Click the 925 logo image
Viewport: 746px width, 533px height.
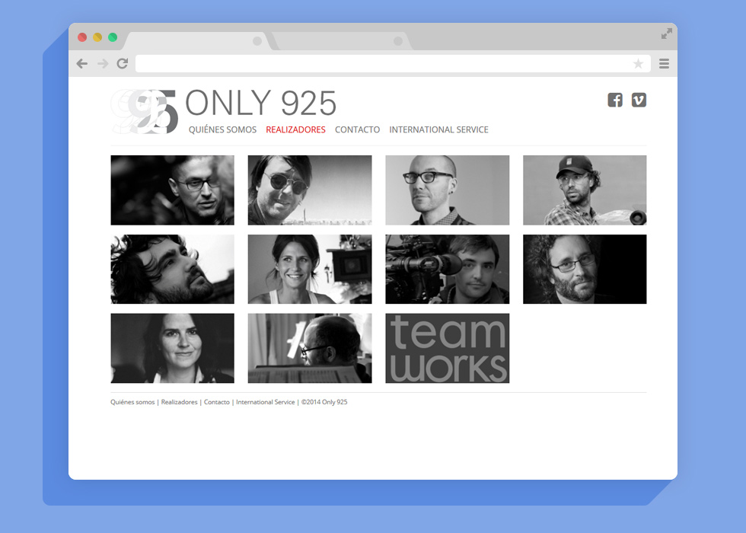coord(145,112)
